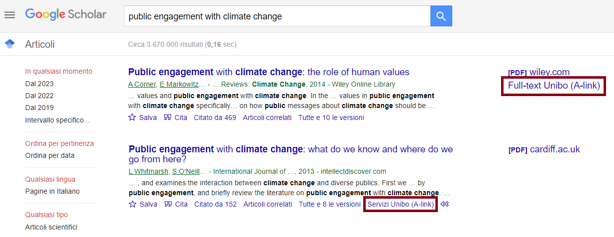Click the blue search magnifier button
The height and width of the screenshot is (237, 614).
[441, 16]
